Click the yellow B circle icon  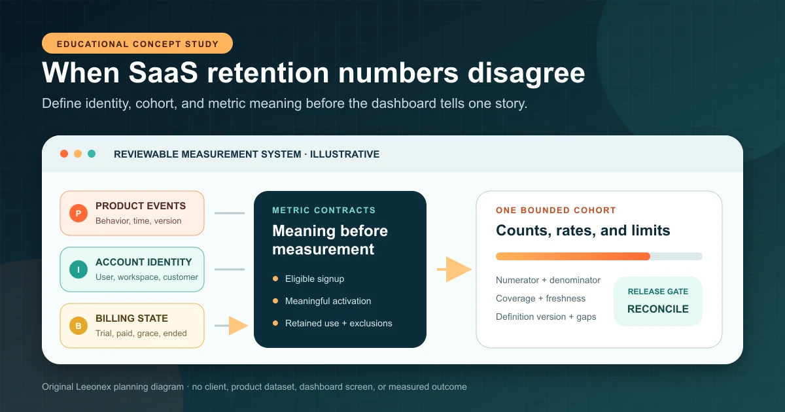click(x=78, y=326)
